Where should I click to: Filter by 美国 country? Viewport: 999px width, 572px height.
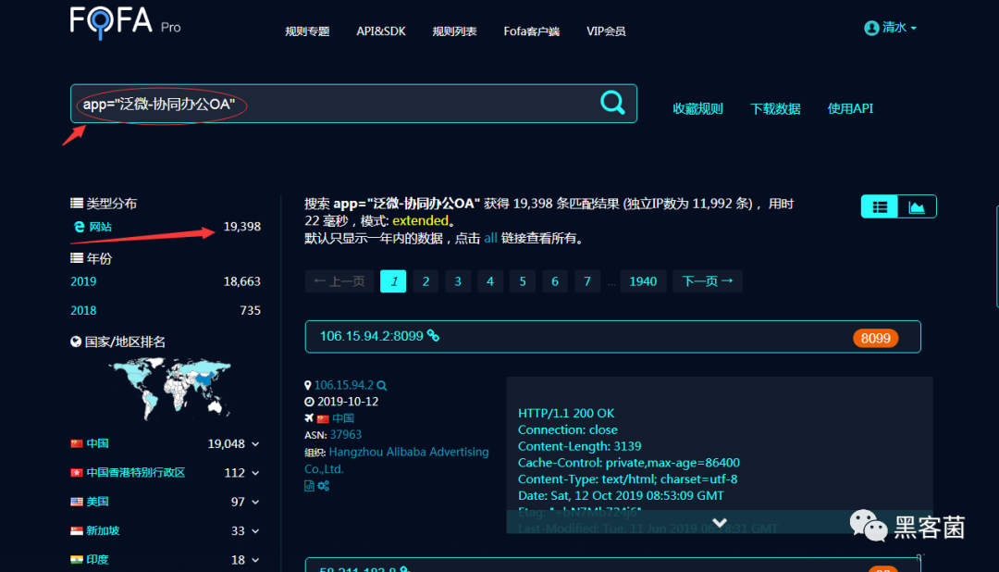(97, 502)
